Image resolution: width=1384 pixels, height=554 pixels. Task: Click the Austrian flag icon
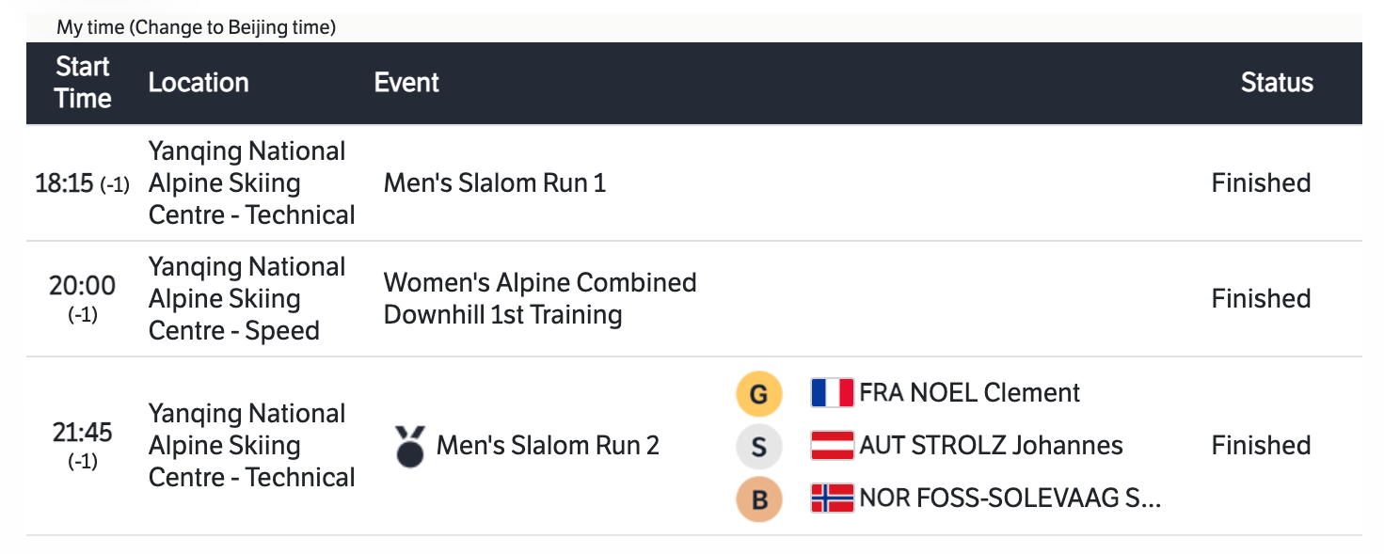(832, 446)
